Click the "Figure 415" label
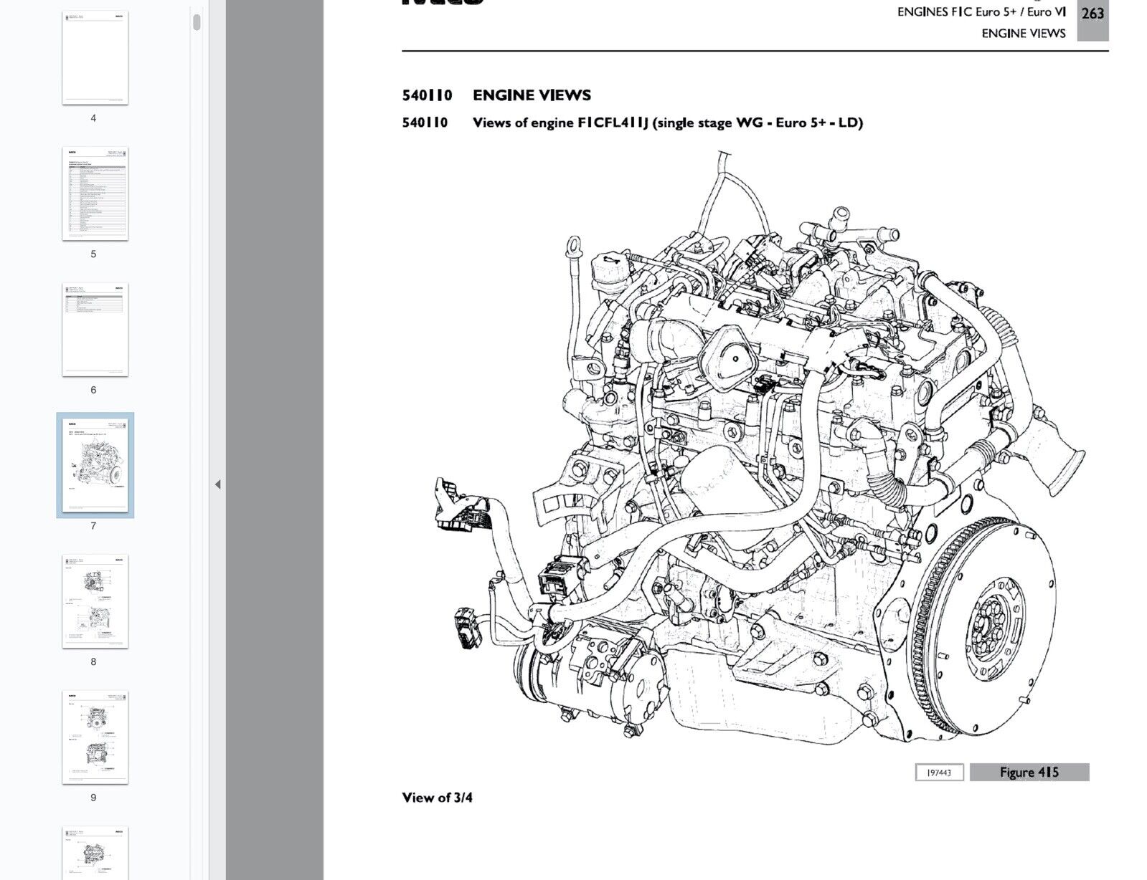This screenshot has height=880, width=1147. (x=1029, y=772)
